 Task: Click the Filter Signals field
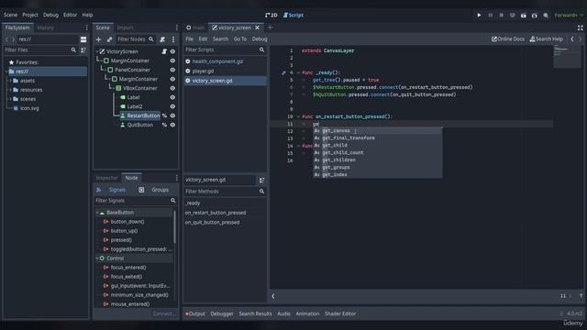[x=136, y=201]
